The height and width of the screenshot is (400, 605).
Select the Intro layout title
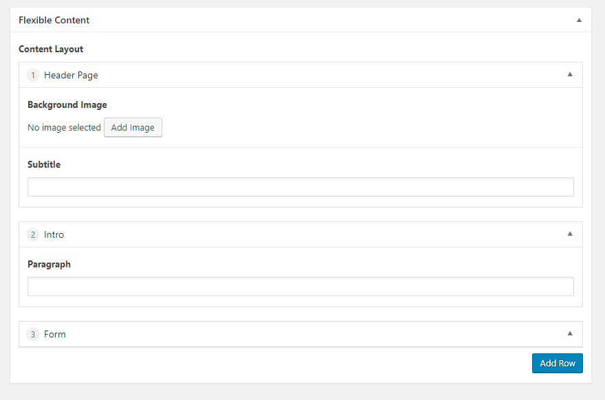(54, 234)
